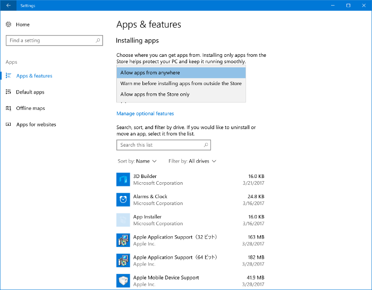Click magnifier icon in Search this list
Viewport: 372px width, 290px height.
point(206,145)
